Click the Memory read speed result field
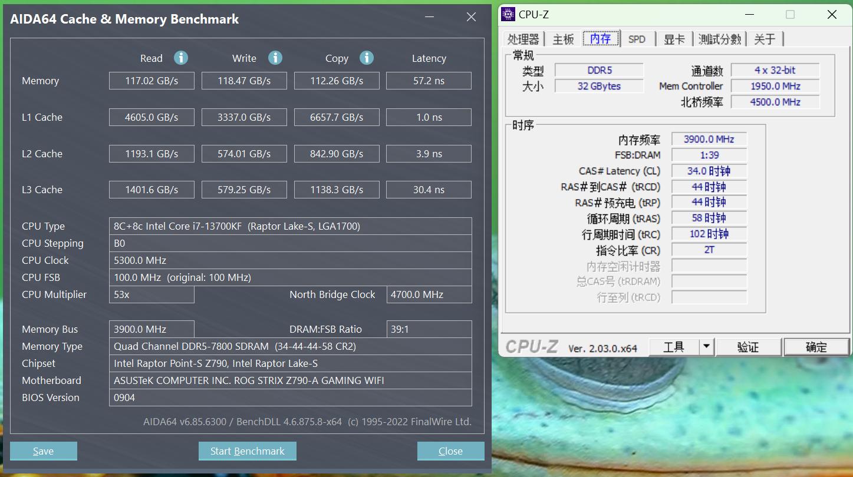Image resolution: width=853 pixels, height=477 pixels. point(152,81)
